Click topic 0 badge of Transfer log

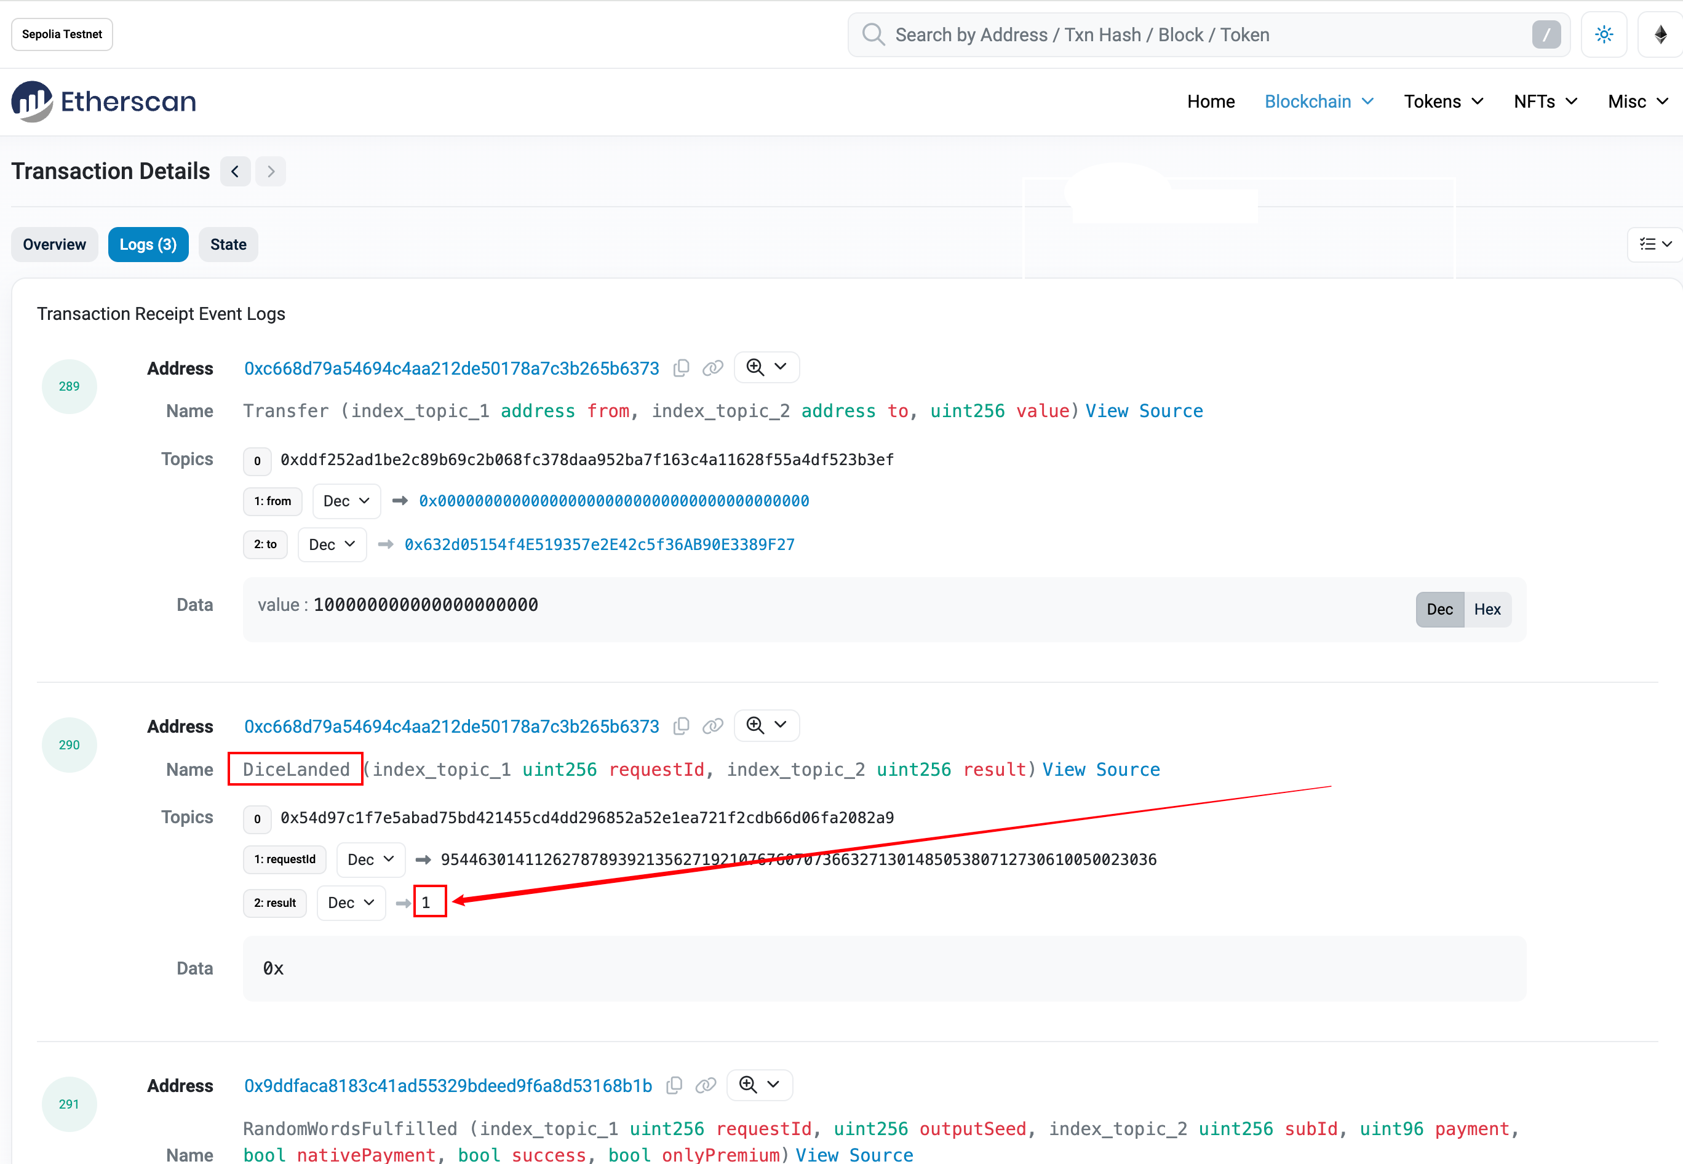(x=257, y=460)
